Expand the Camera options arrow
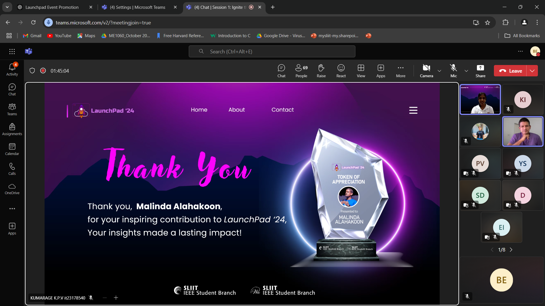Image resolution: width=545 pixels, height=306 pixels. pos(439,71)
